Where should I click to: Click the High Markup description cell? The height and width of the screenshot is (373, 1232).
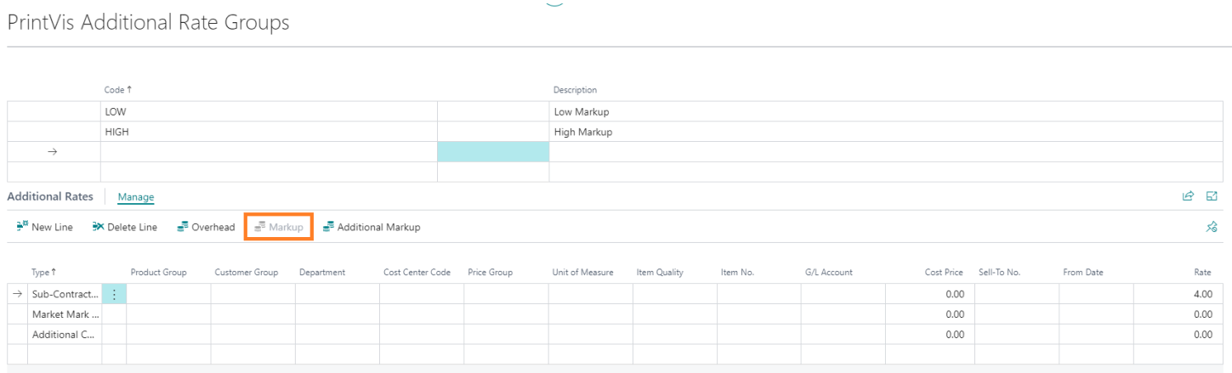pyautogui.click(x=888, y=132)
